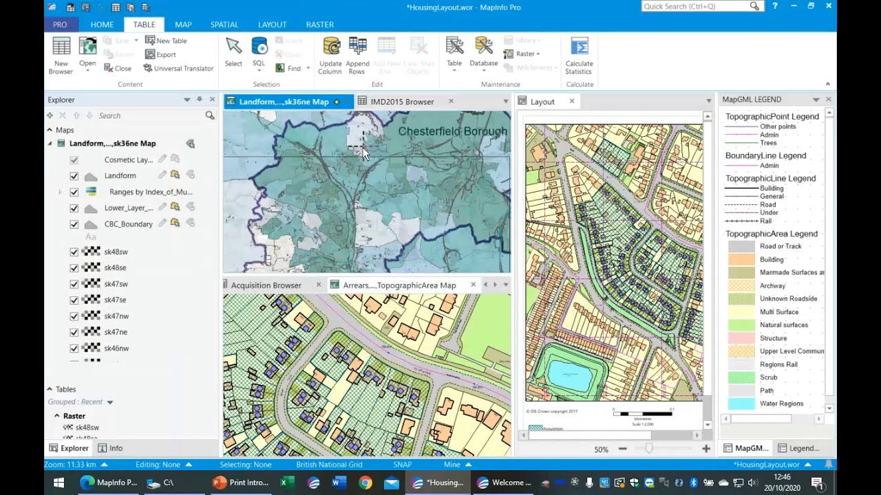Launch the Universal Translator

point(178,68)
